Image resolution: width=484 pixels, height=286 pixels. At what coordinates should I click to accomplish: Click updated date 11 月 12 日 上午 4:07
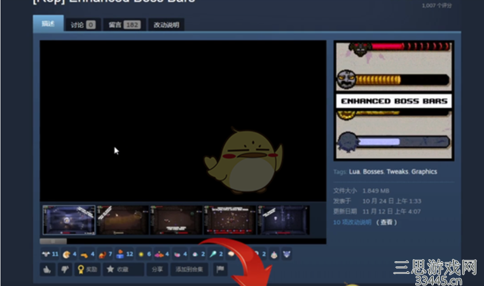click(391, 212)
